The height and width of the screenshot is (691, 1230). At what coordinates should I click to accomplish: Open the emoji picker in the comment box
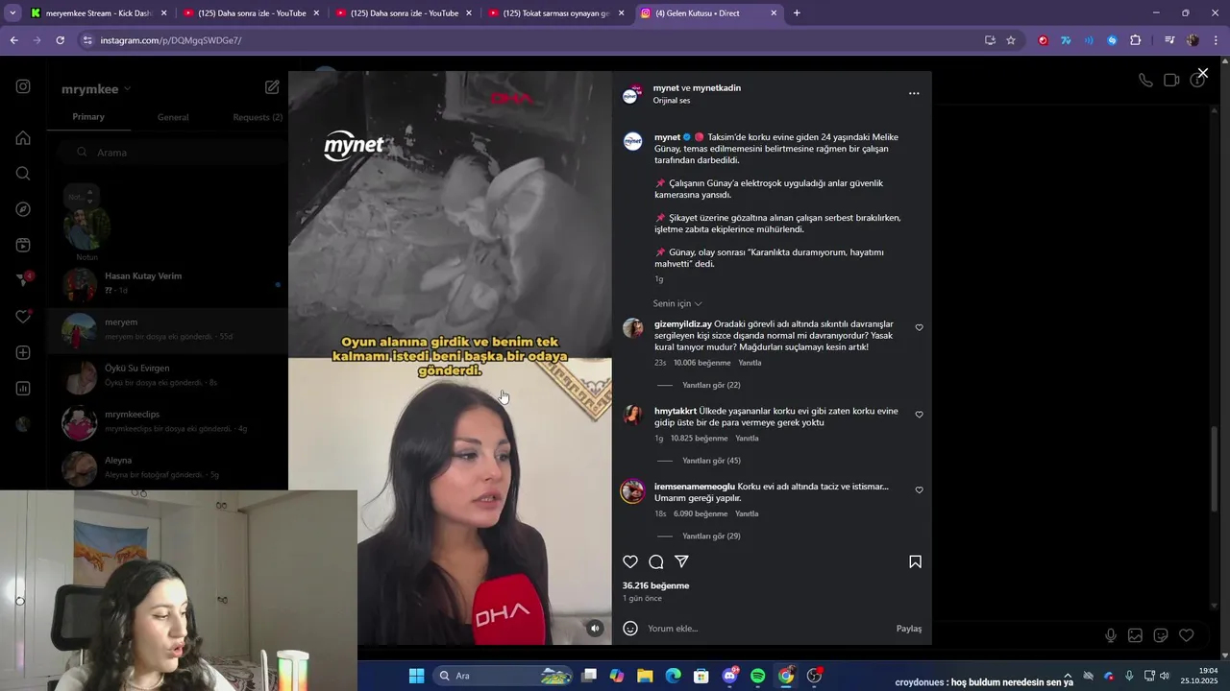(630, 629)
